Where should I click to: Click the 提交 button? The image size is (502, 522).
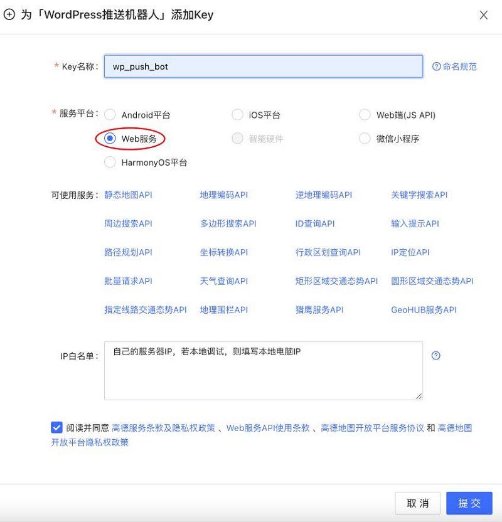(469, 503)
